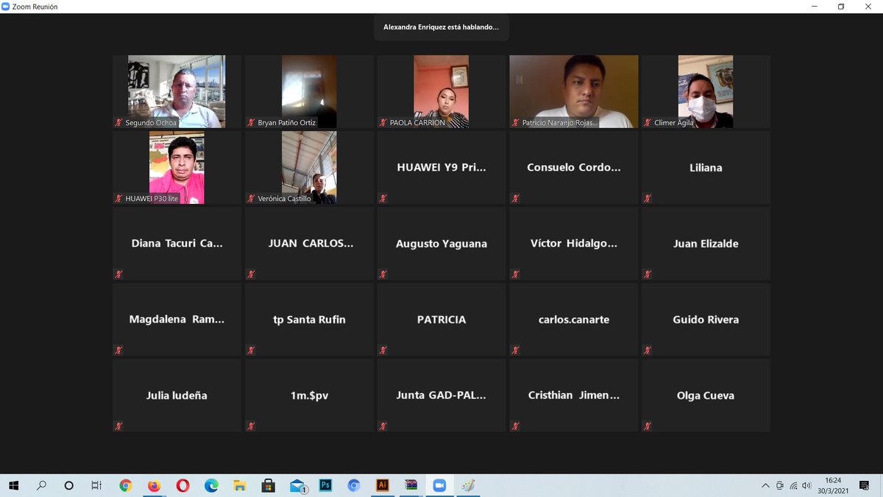Select Patricio Naranjo Rojas's video thumbnail
This screenshot has width=883, height=497.
click(x=574, y=91)
